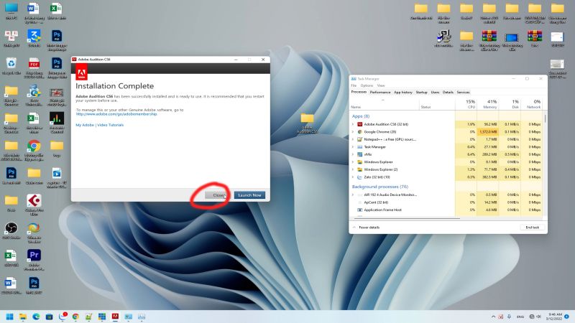Open the Windows Start button

coord(10,317)
